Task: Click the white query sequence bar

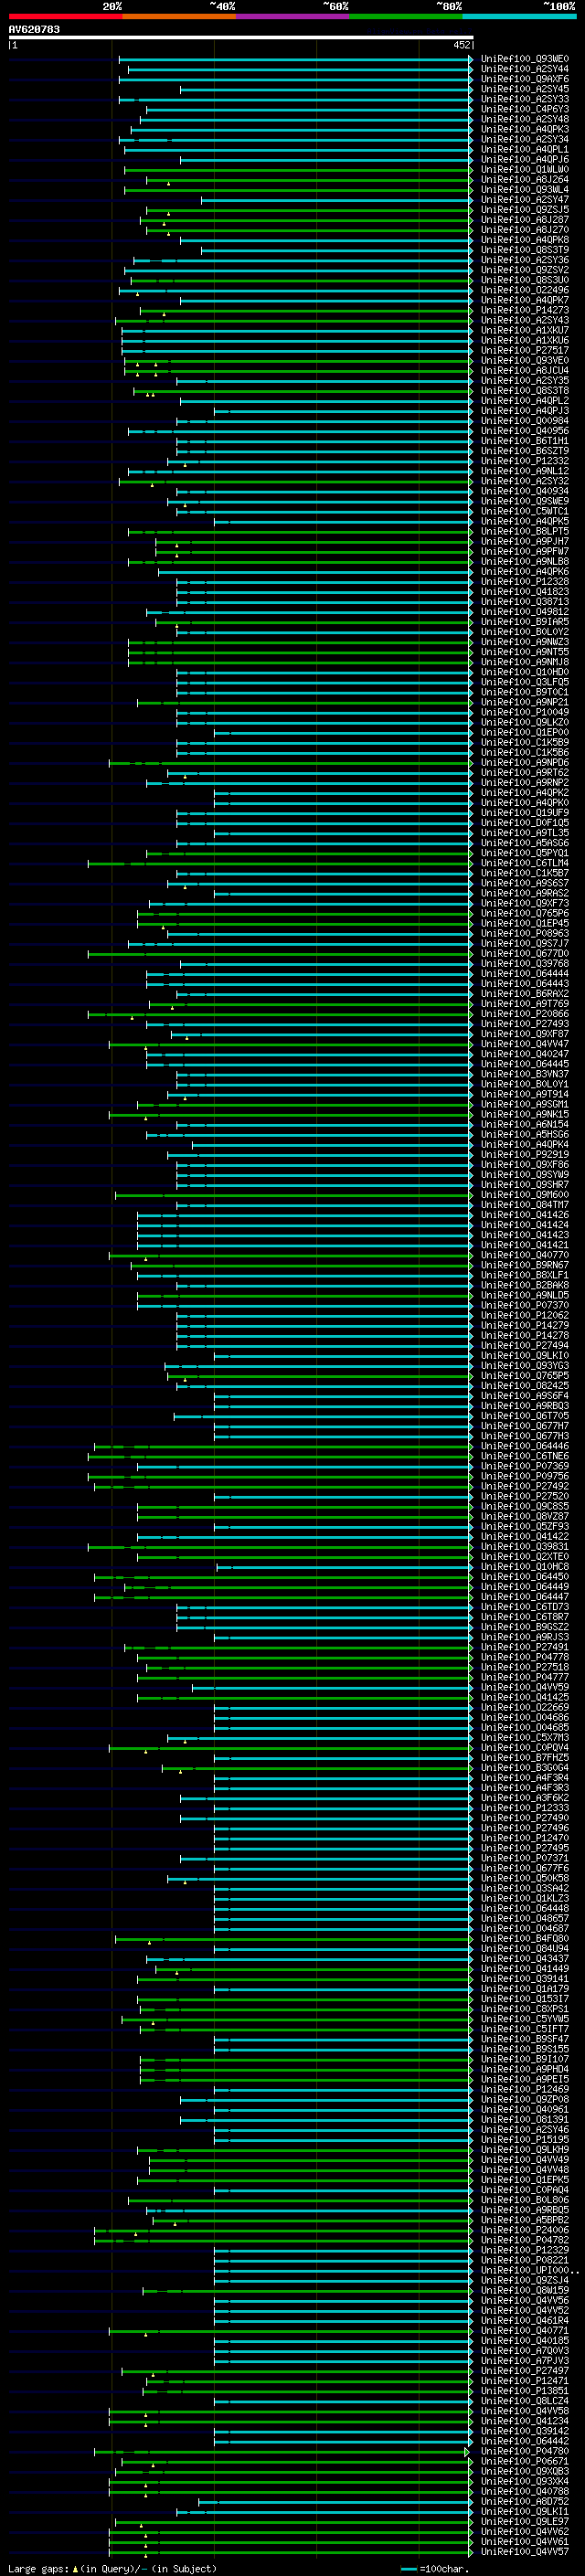Action: (240, 38)
